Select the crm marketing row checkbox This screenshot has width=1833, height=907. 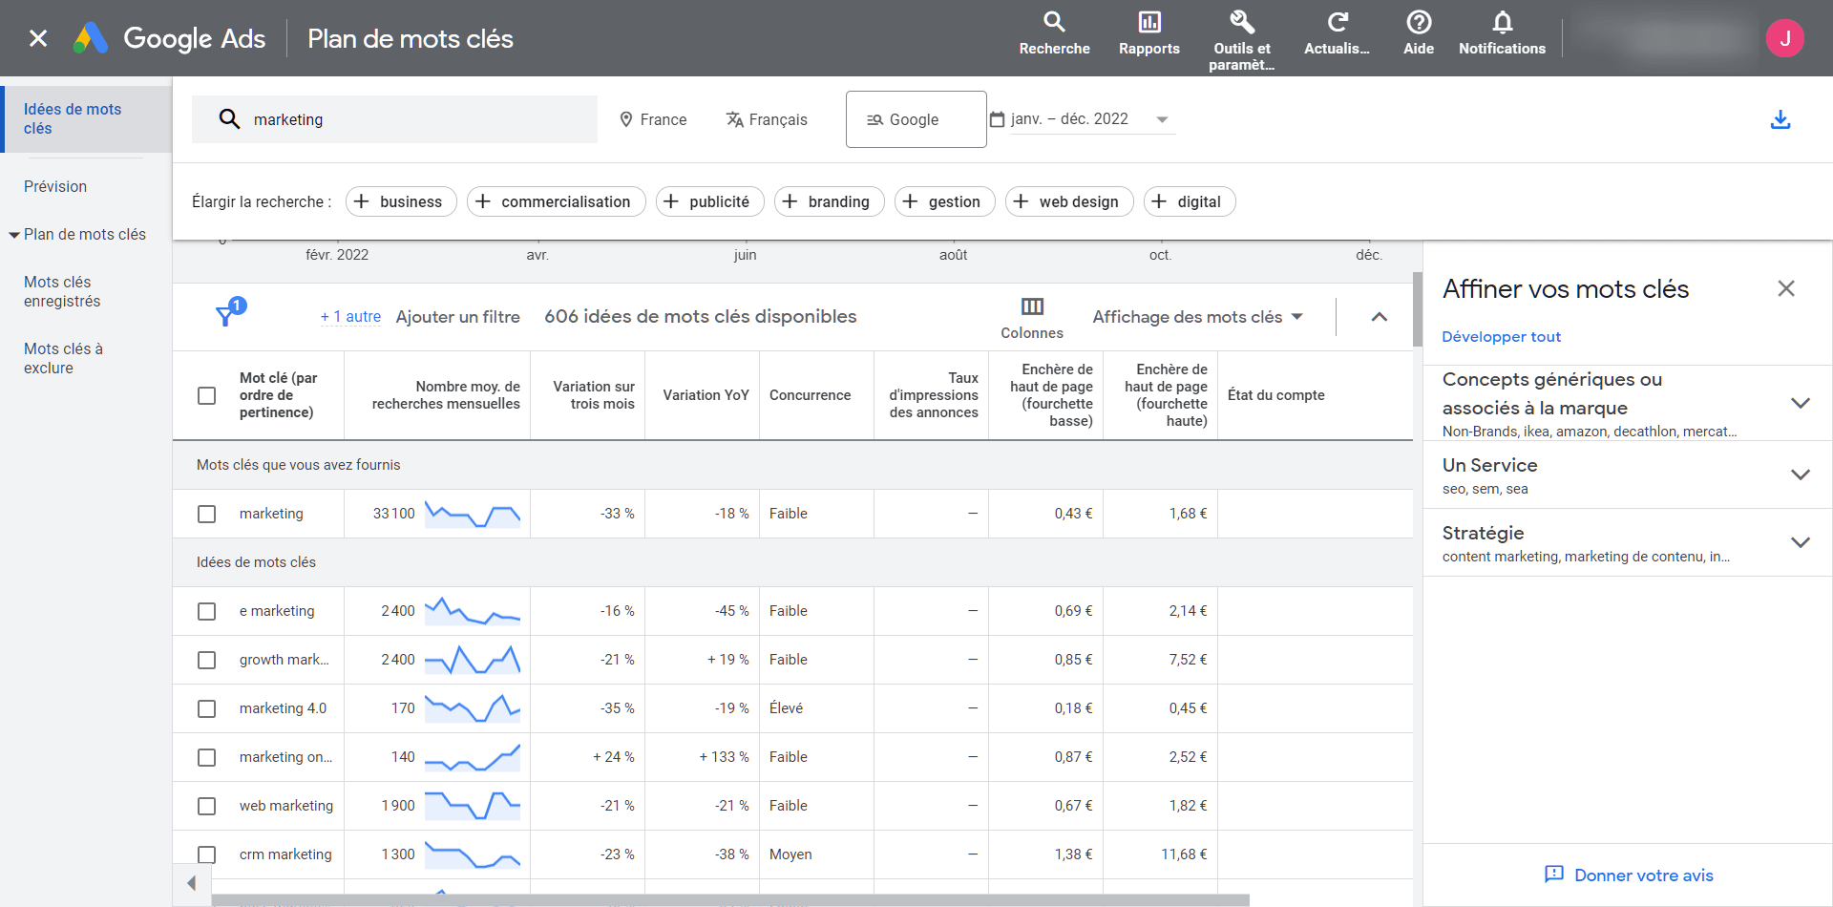click(x=206, y=854)
